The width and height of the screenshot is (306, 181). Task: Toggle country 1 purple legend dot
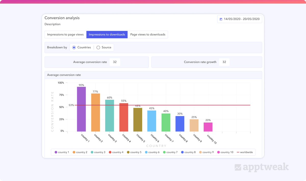point(56,152)
